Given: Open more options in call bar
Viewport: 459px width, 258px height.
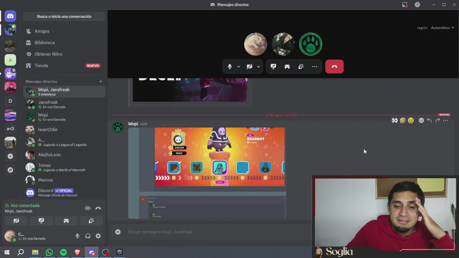Looking at the screenshot, I should (x=314, y=67).
